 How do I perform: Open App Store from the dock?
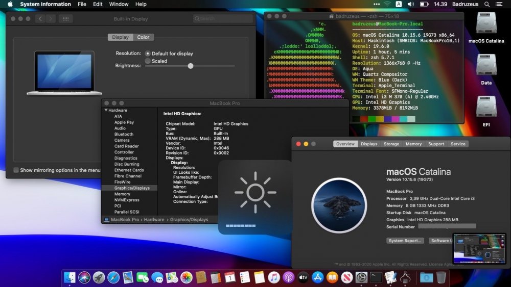pyautogui.click(x=318, y=277)
